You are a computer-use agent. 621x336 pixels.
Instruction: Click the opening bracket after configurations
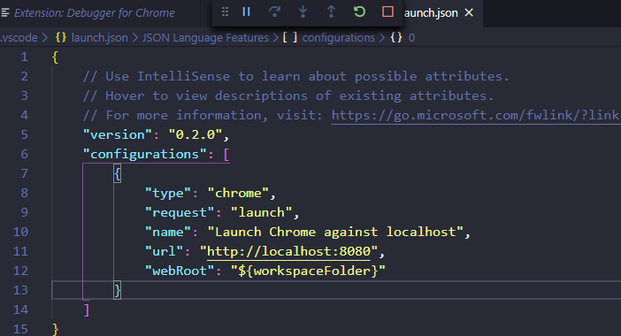tap(226, 155)
